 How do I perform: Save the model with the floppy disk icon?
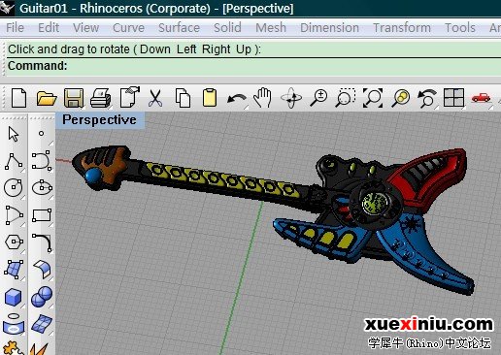tap(74, 98)
